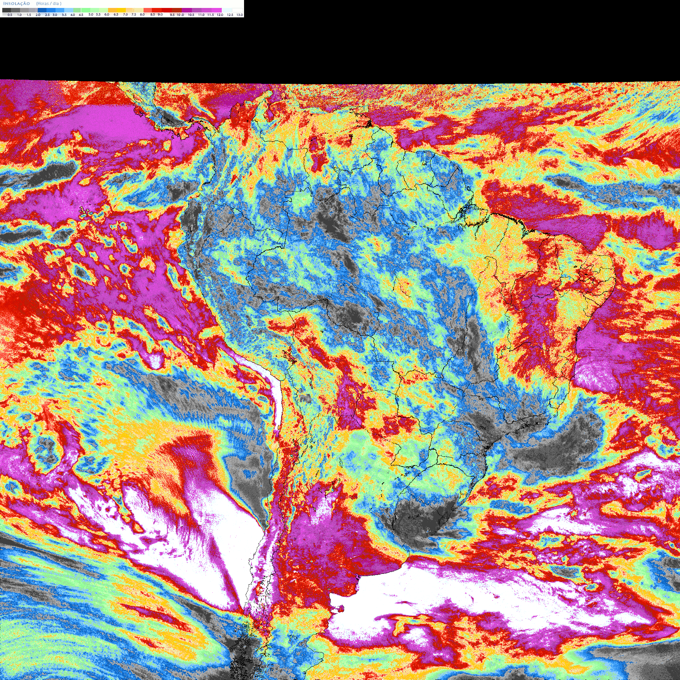Screen dimensions: 680x680
Task: Select the light green 5.0 hours swatch
Action: pyautogui.click(x=86, y=10)
